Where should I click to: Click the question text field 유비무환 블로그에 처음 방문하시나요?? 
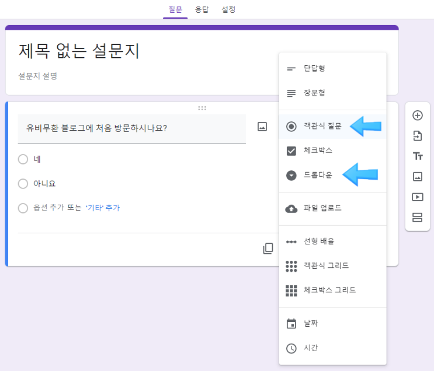(x=132, y=128)
